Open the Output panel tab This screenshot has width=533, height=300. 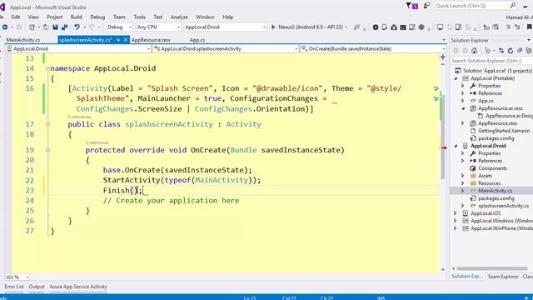coord(37,287)
